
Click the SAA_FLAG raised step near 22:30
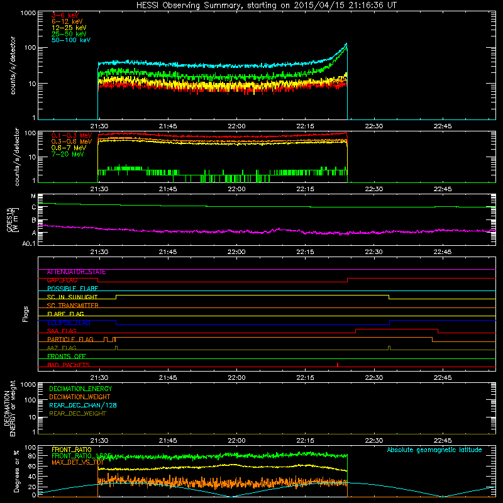pyautogui.click(x=397, y=329)
